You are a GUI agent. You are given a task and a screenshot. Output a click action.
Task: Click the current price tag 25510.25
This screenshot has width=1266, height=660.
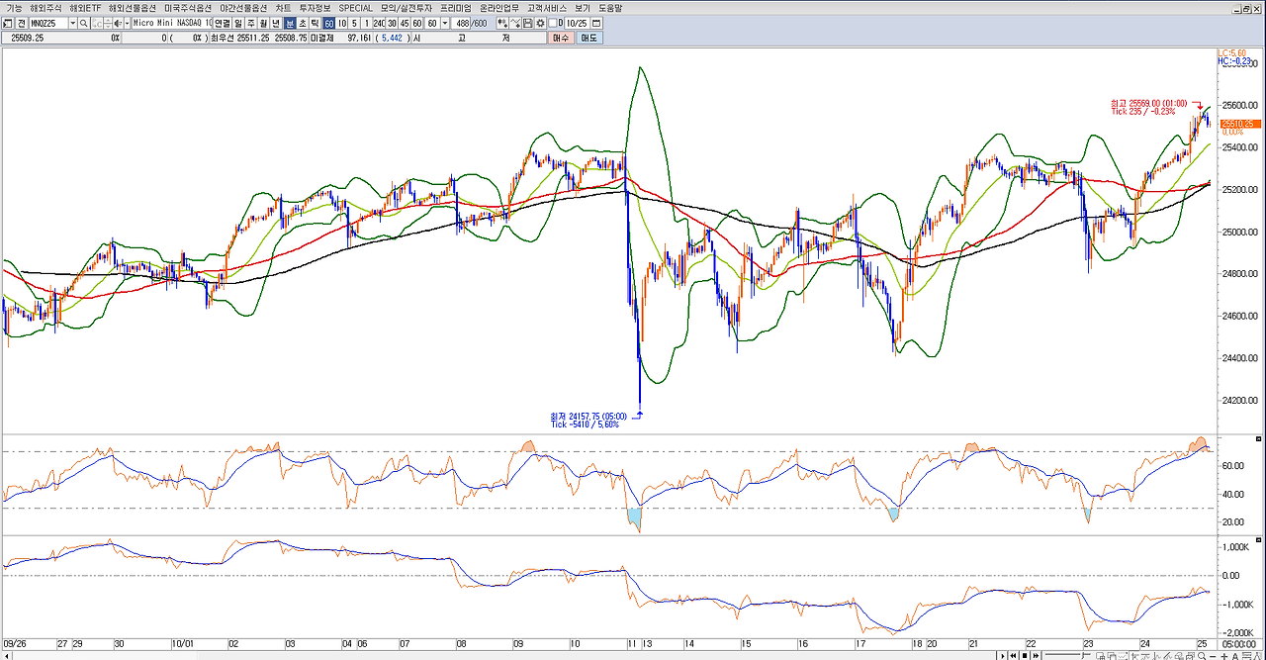click(x=1240, y=124)
